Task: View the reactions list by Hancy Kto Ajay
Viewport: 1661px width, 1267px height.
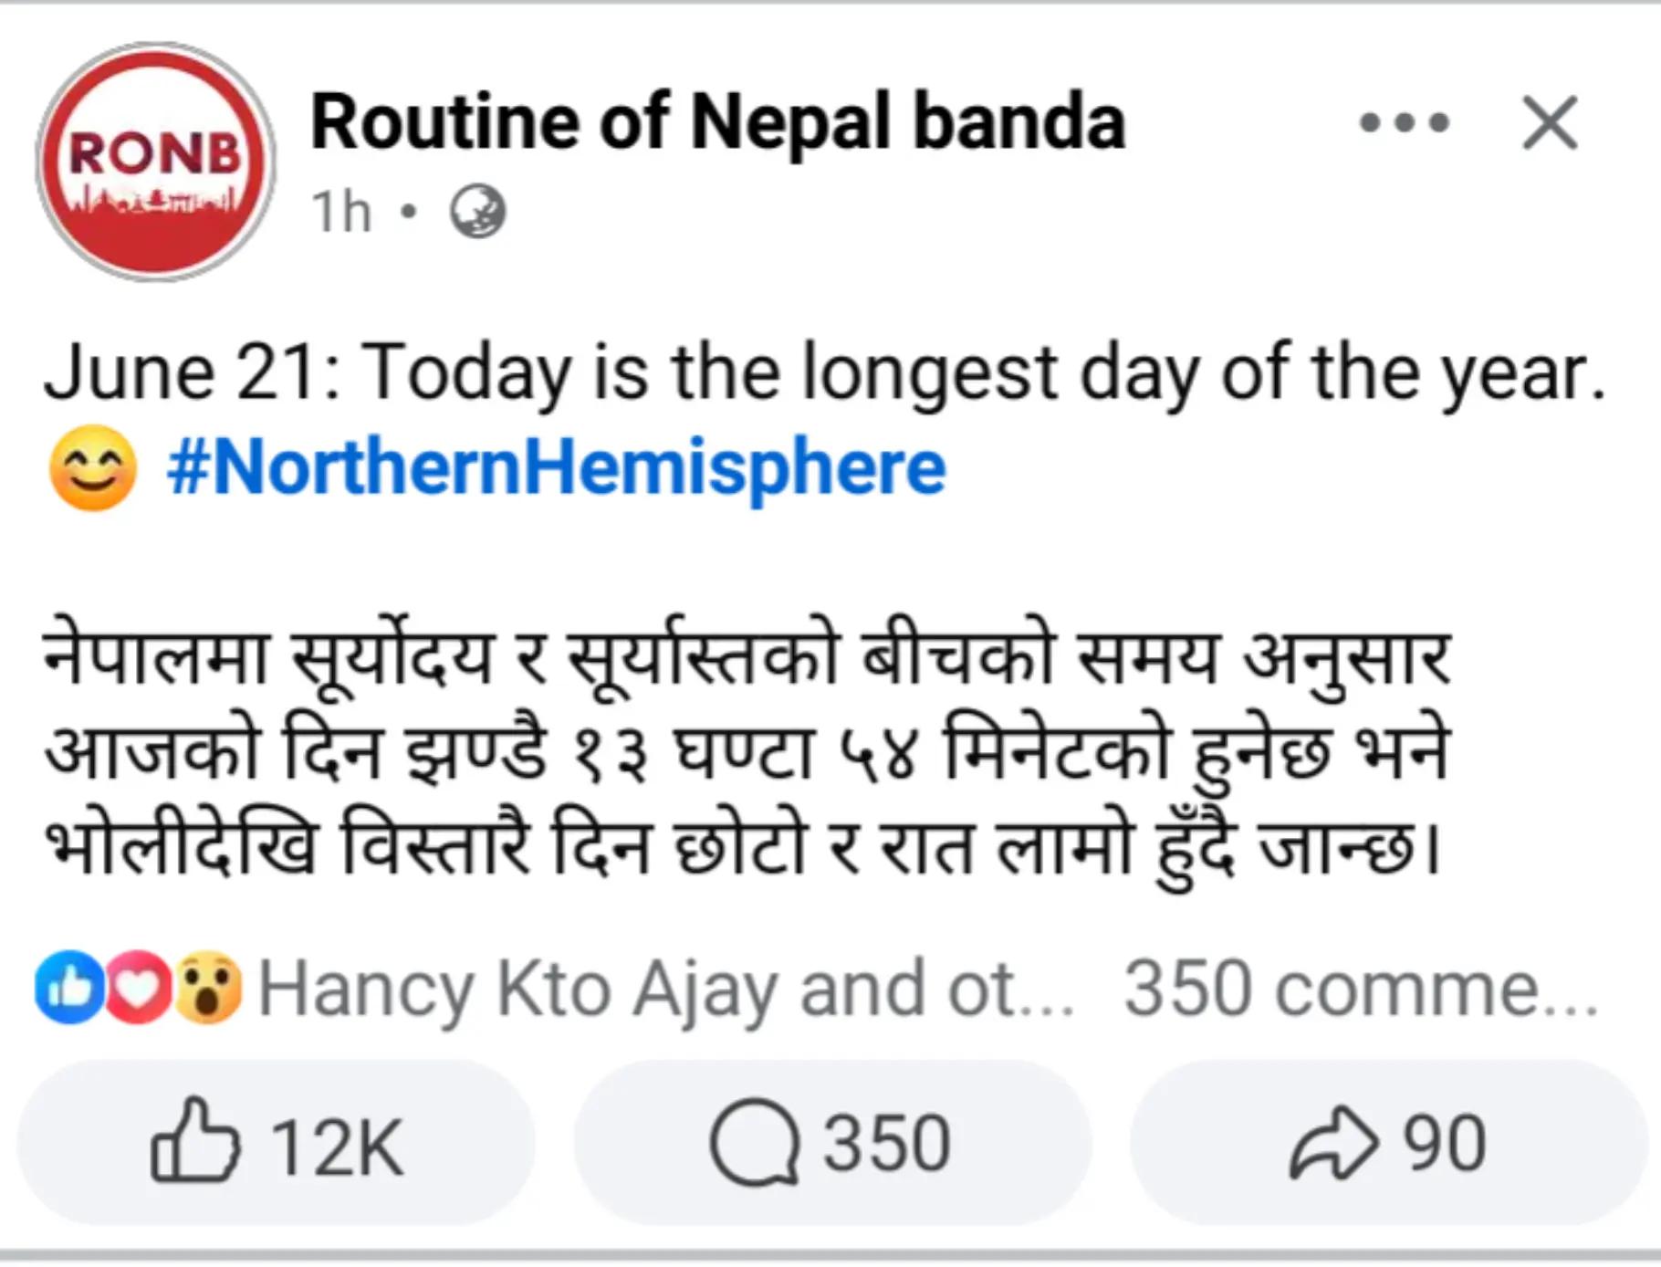Action: [x=666, y=990]
